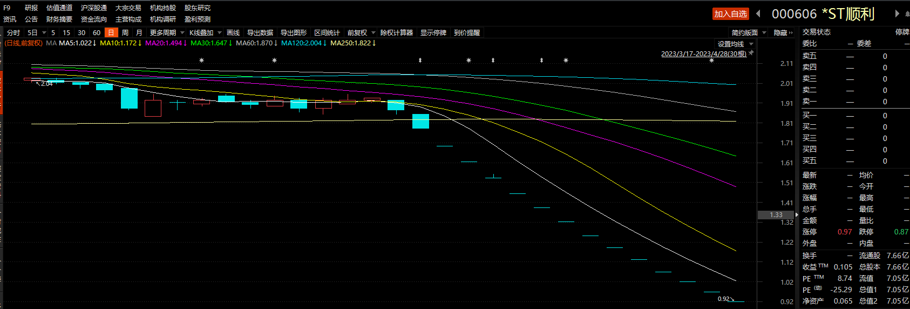Viewport: 910px width, 309px height.
Task: Open the 资金流向 menu item
Action: pyautogui.click(x=94, y=19)
